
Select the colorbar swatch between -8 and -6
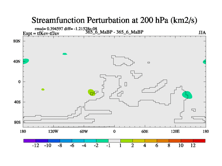point(66,141)
